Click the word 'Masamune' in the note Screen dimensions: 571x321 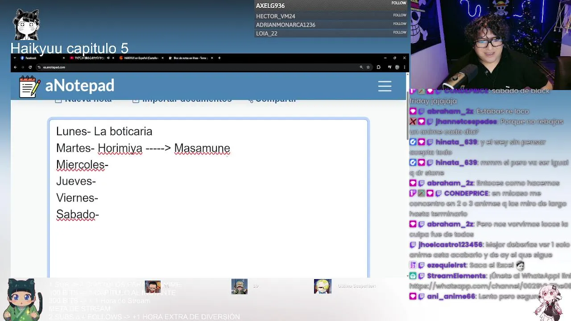point(202,148)
